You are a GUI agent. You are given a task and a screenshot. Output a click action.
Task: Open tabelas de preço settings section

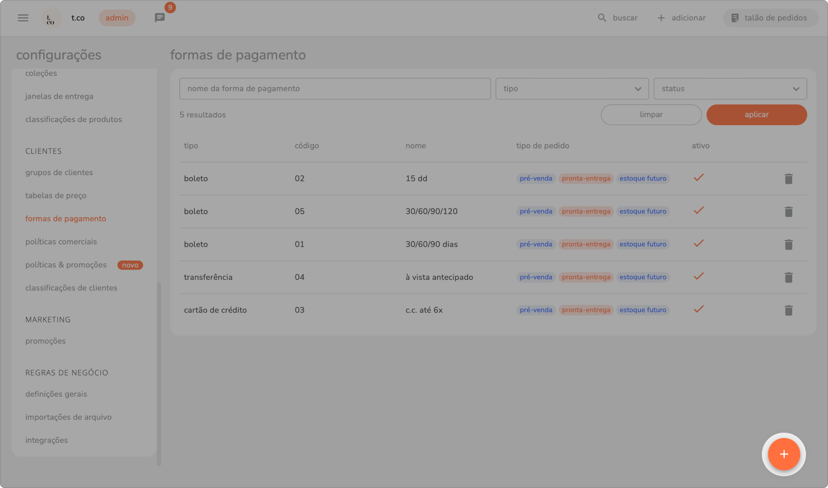point(56,196)
